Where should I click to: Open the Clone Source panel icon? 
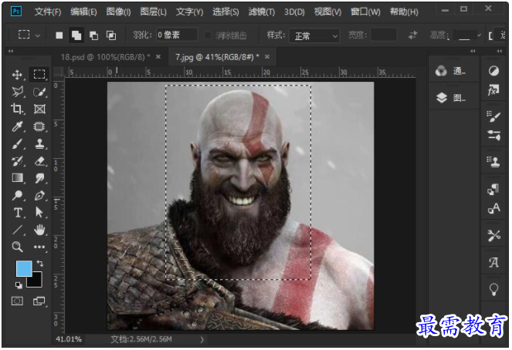(x=493, y=161)
